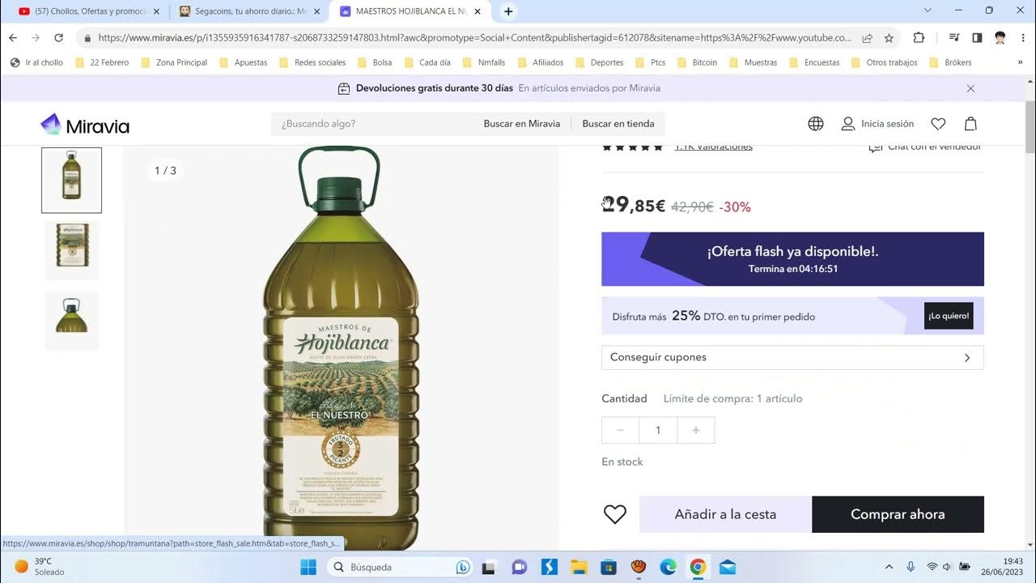This screenshot has height=583, width=1036.
Task: Open File Explorer from taskbar
Action: coord(579,567)
